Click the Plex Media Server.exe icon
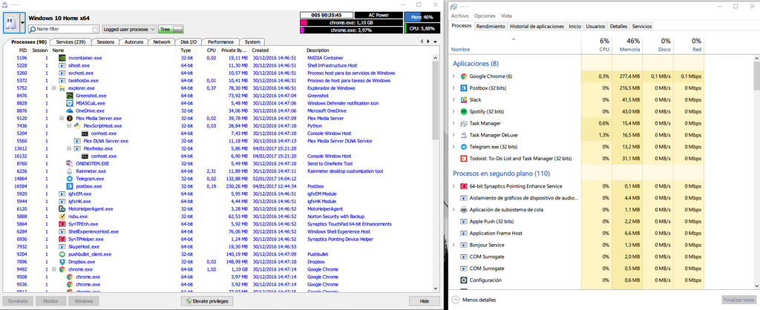 coord(70,118)
